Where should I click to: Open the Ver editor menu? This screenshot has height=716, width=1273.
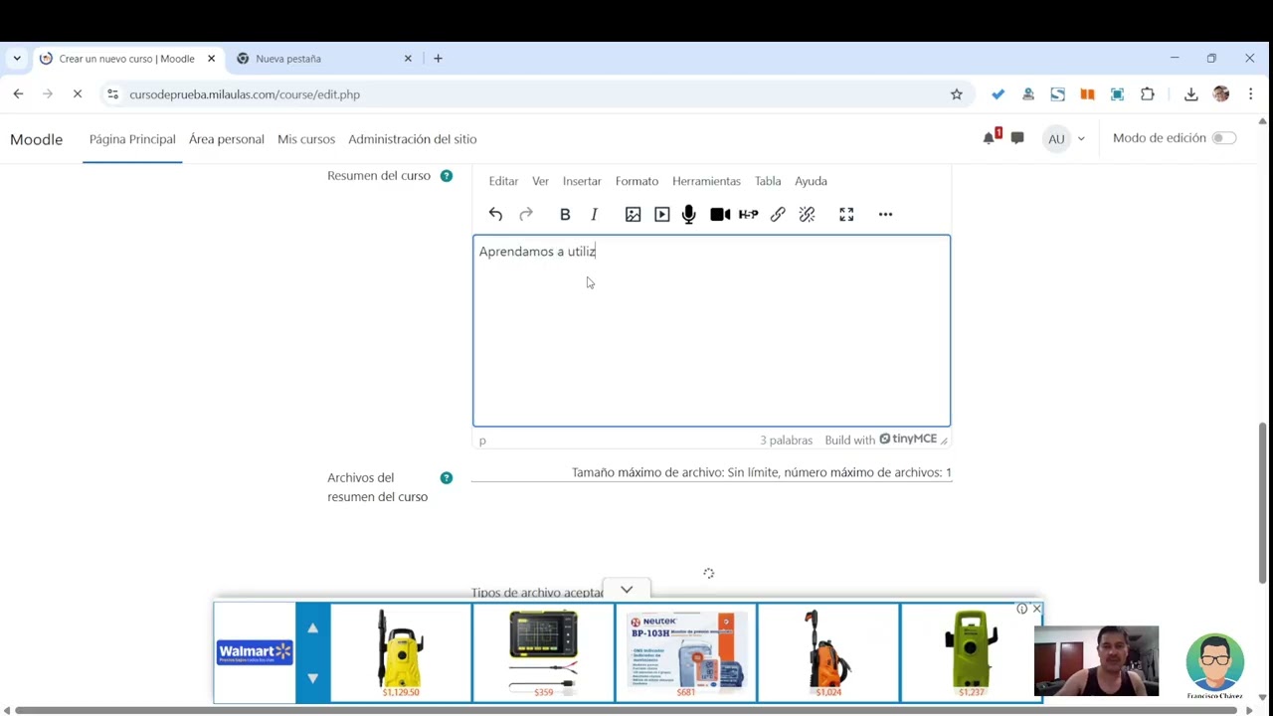540,181
